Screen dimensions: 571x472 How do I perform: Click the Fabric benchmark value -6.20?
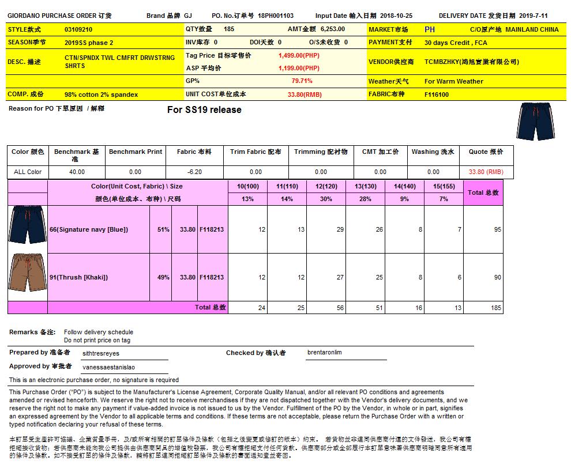(x=194, y=172)
